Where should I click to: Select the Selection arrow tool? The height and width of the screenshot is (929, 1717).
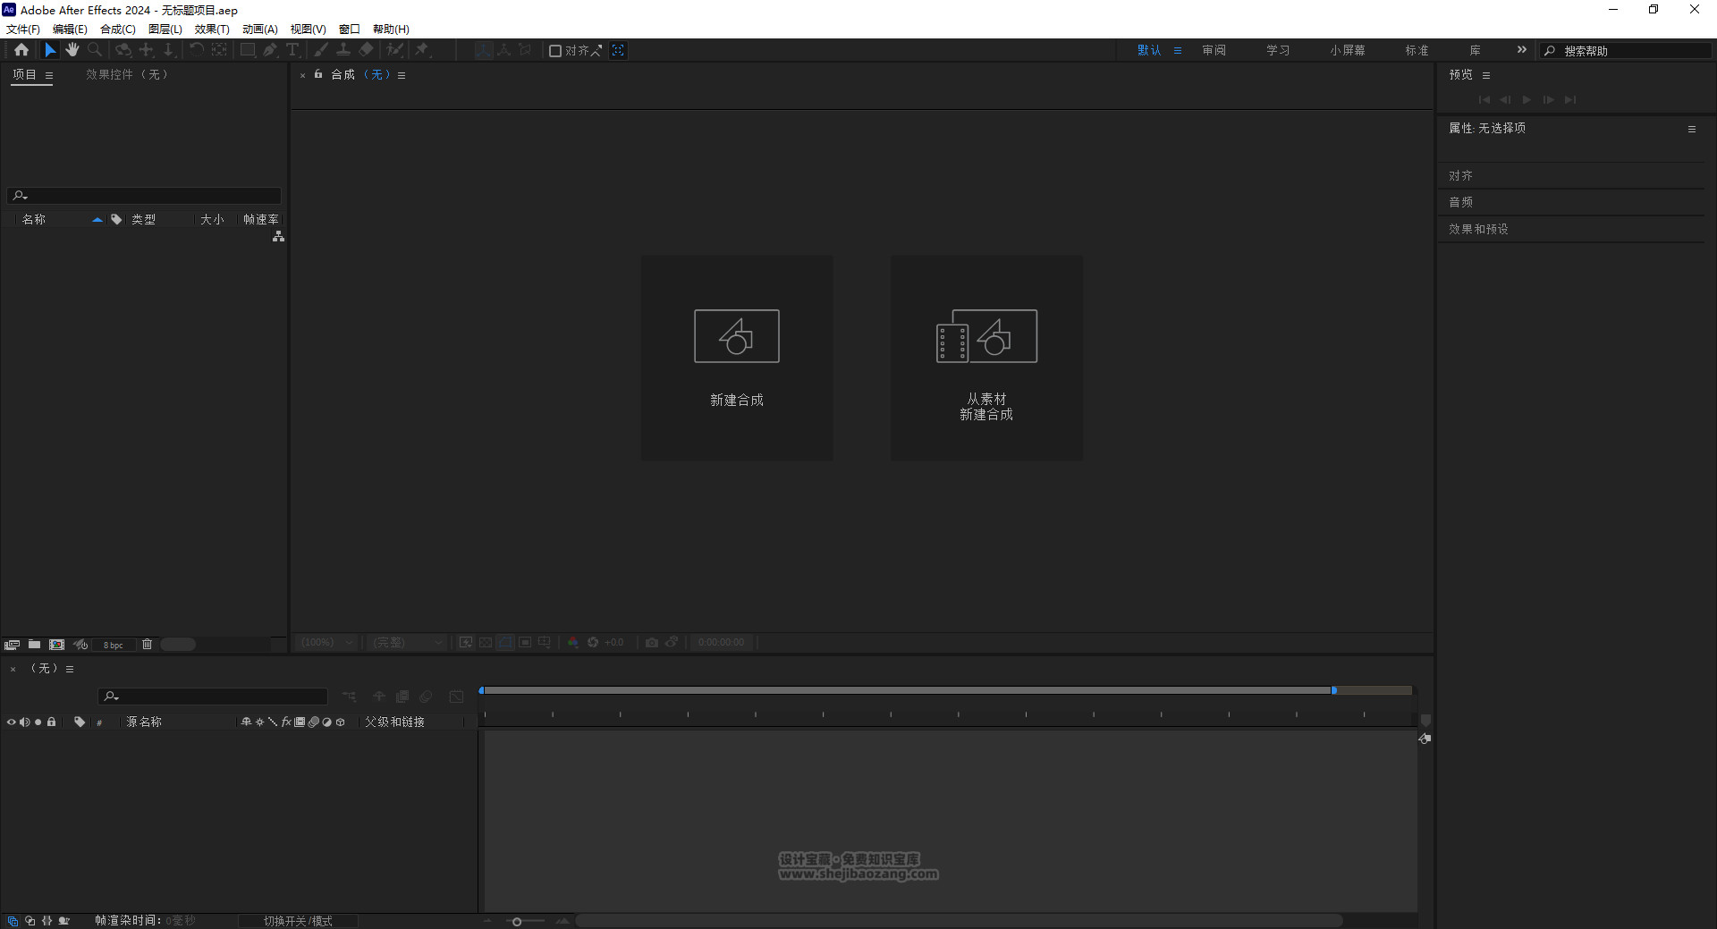coord(50,50)
